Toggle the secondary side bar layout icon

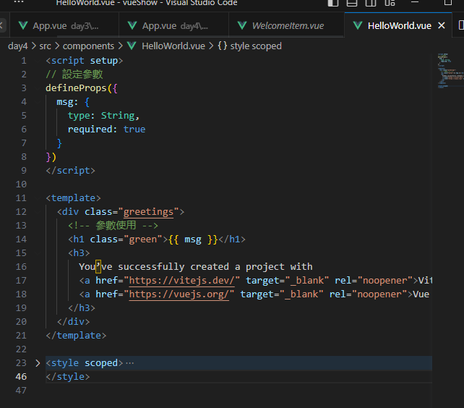pos(371,3)
